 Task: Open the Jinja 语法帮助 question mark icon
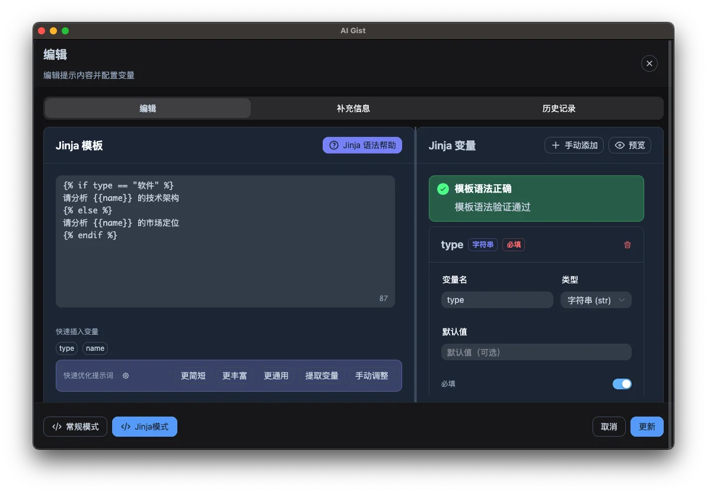pyautogui.click(x=333, y=145)
